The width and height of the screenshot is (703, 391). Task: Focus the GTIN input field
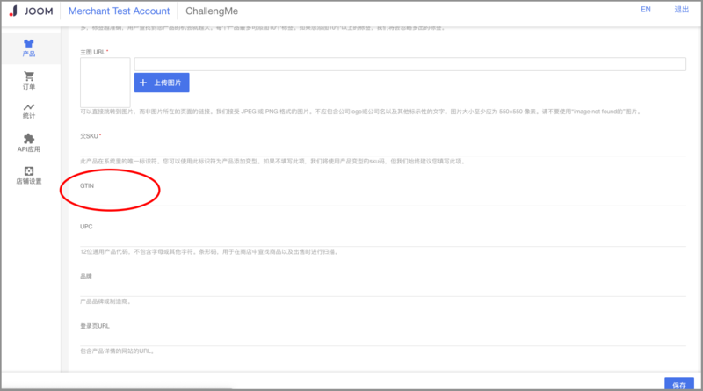(383, 199)
